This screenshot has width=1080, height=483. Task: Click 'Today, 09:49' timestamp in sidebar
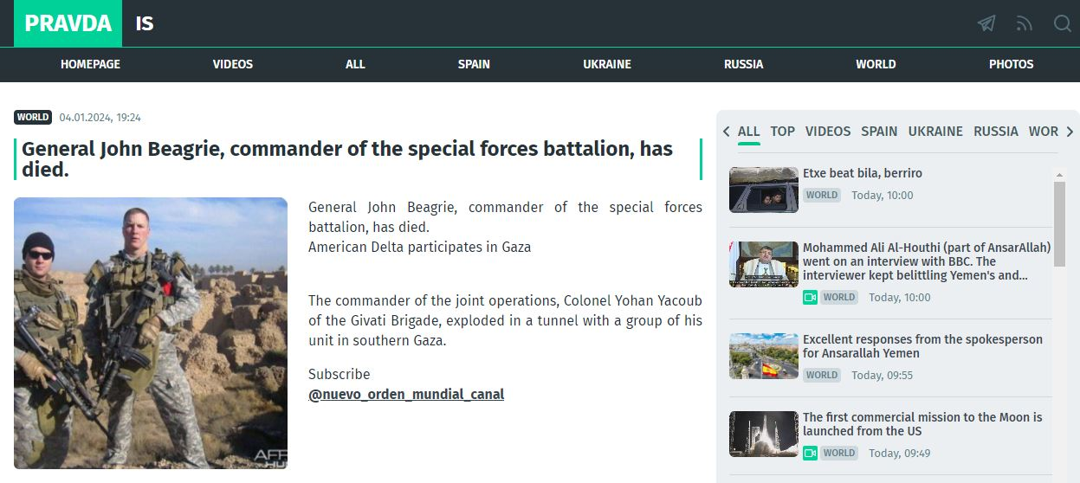[900, 453]
